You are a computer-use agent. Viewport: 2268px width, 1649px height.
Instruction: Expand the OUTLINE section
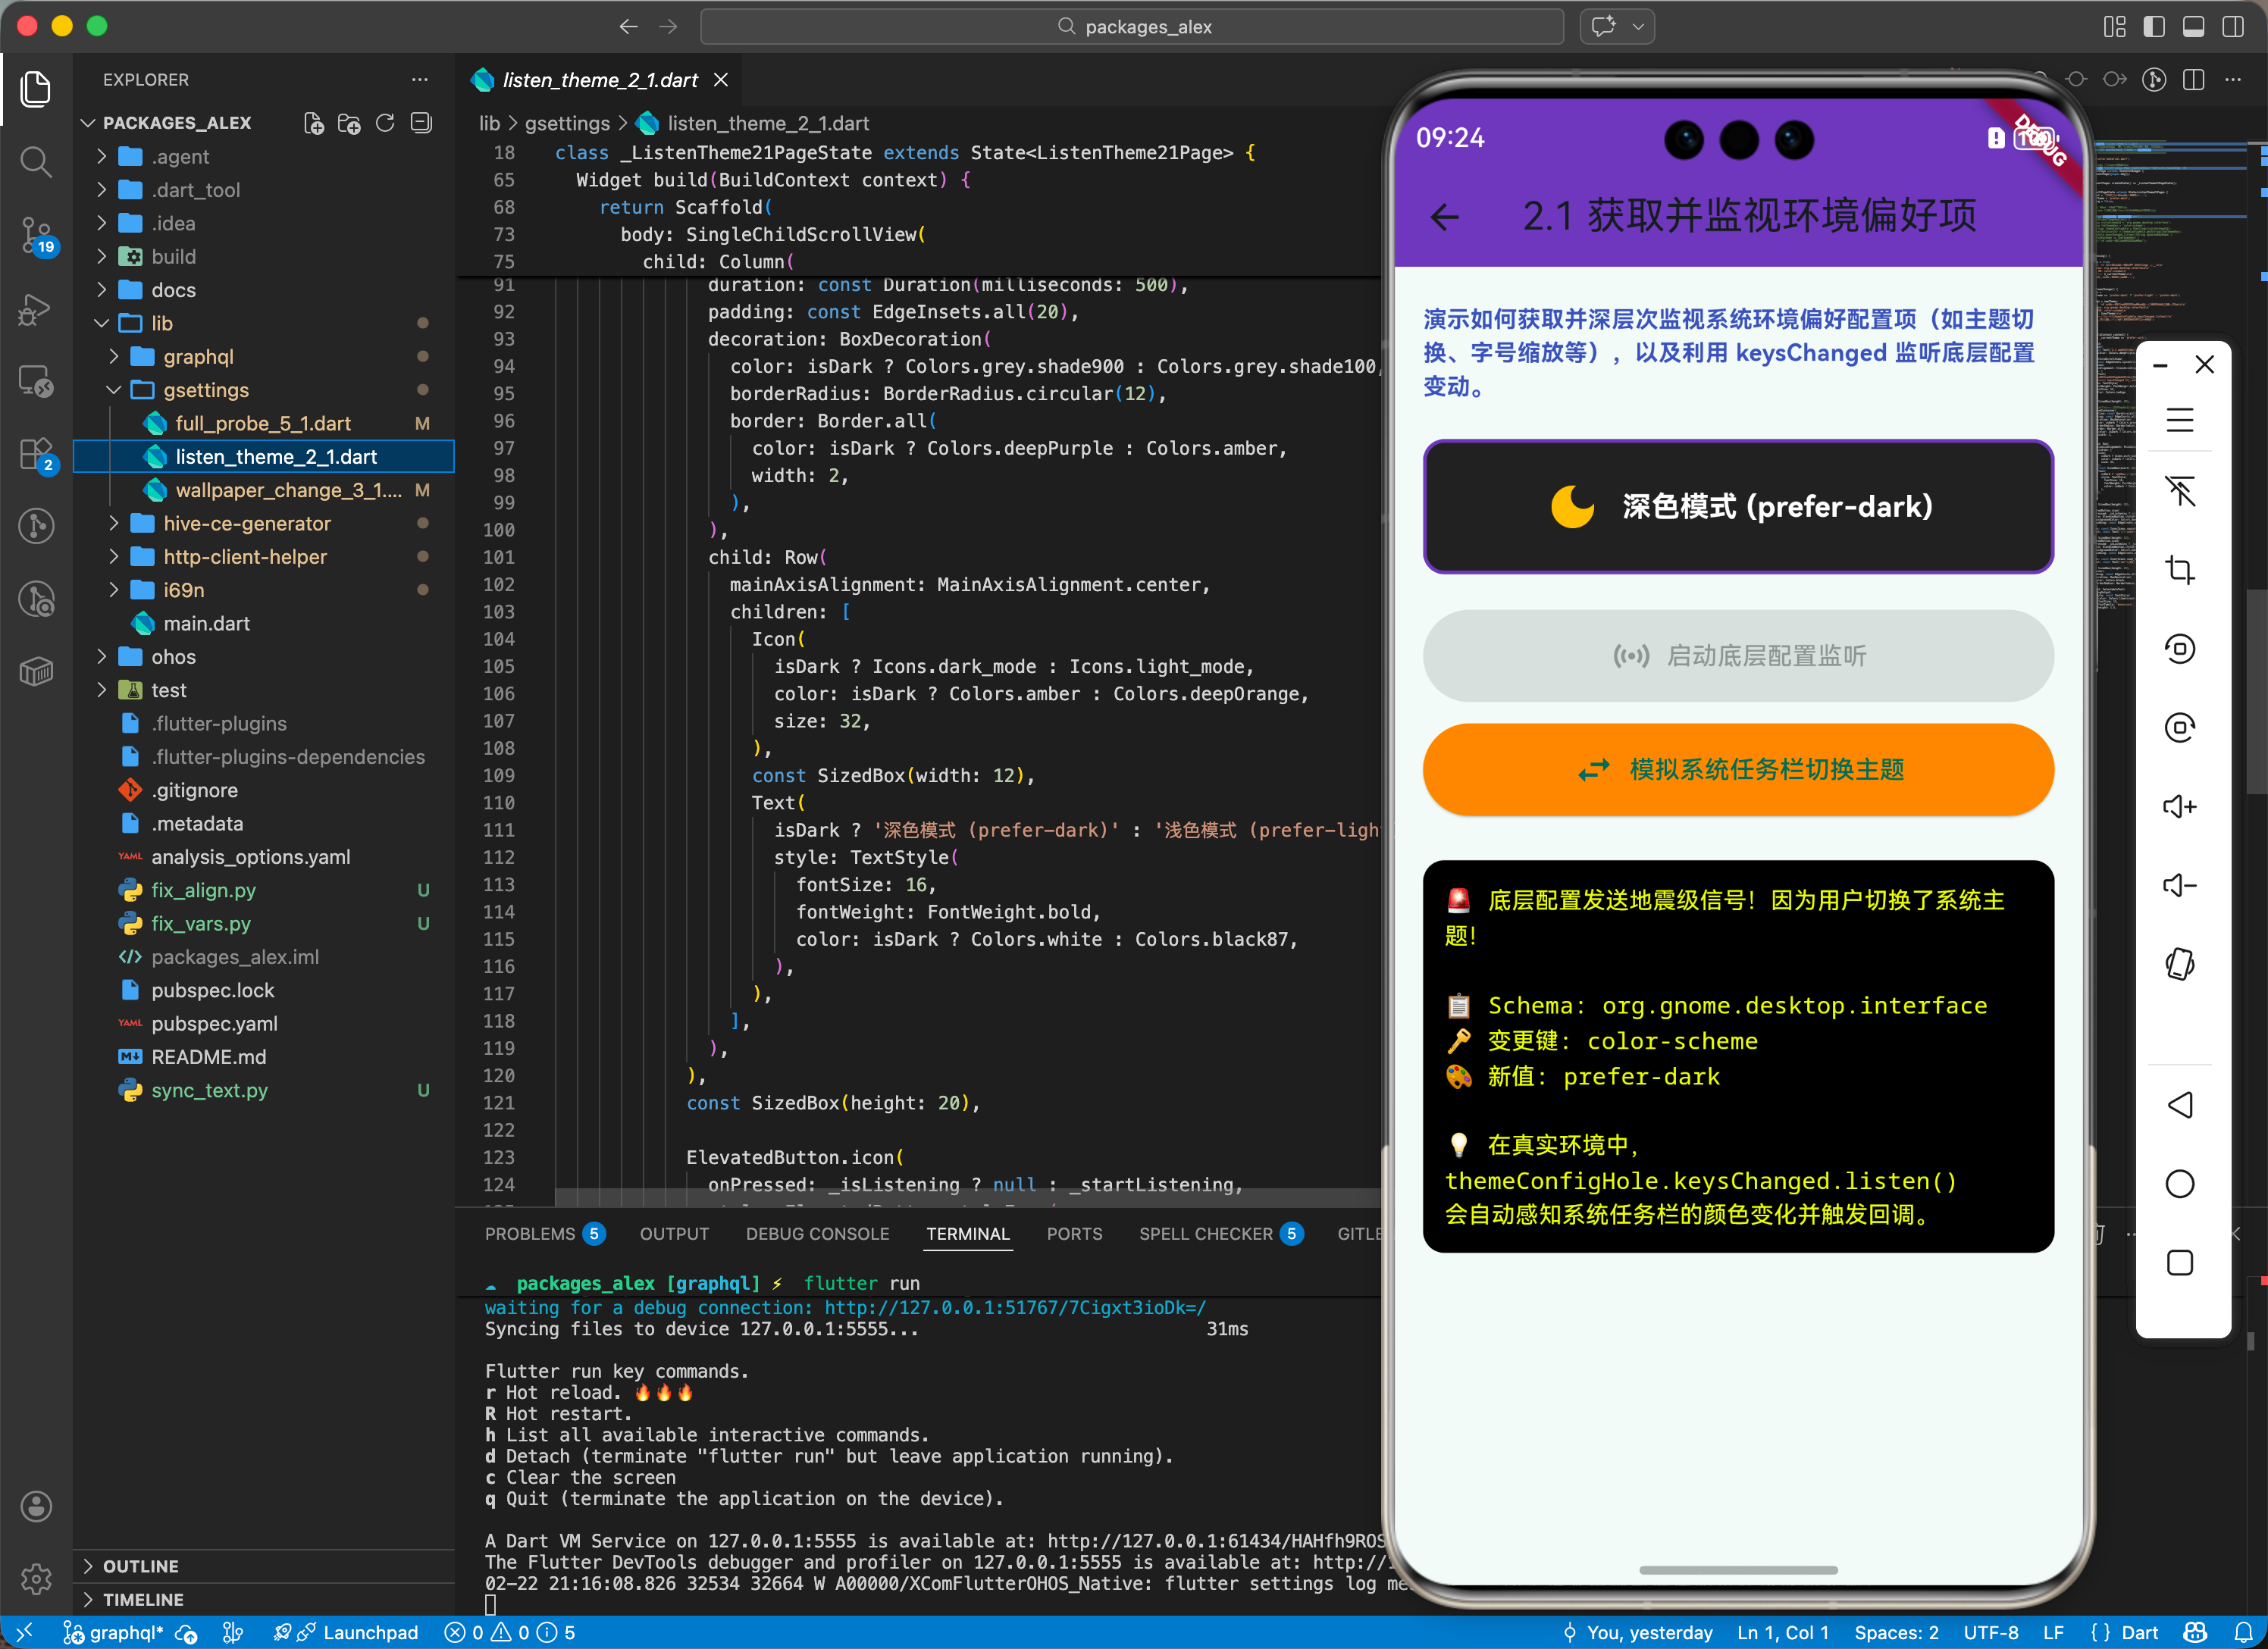140,1566
